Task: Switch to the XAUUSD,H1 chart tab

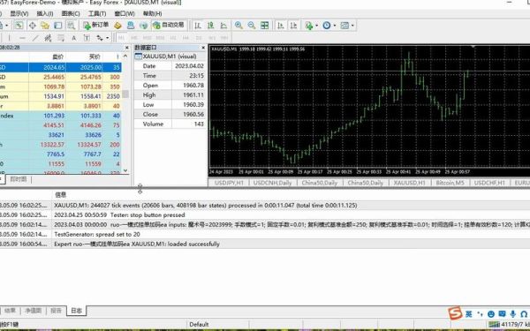Action: [409, 183]
